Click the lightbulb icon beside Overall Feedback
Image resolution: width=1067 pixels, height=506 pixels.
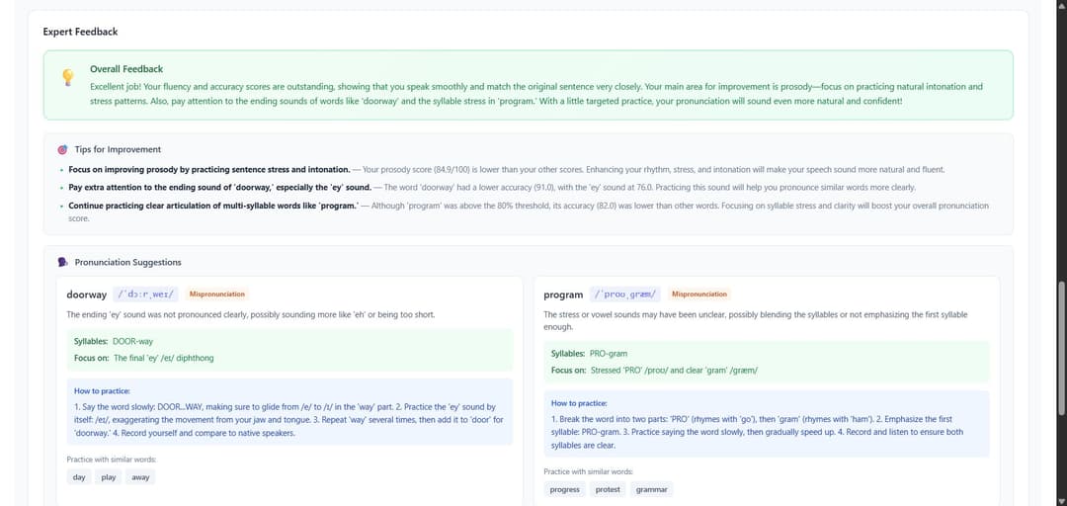67,77
